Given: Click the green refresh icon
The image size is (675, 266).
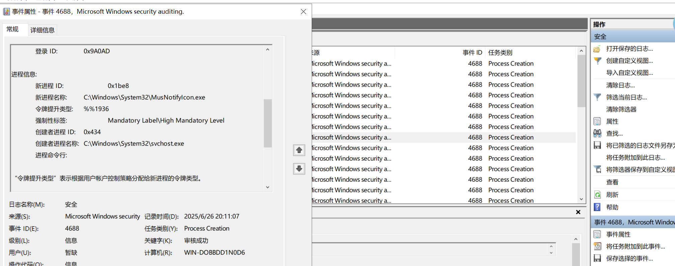Looking at the screenshot, I should (597, 195).
